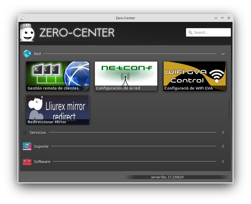Click the Zero-Center mascot logo
251x204 pixels.
28,32
